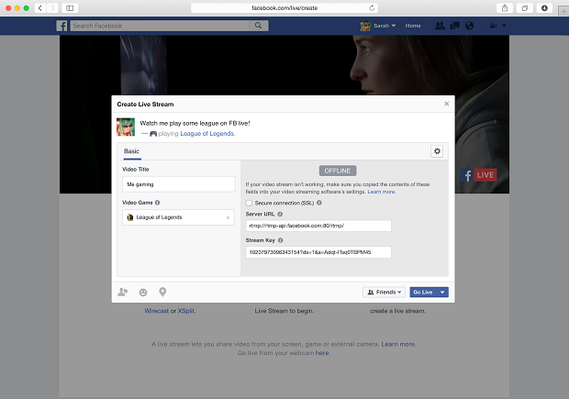Click the Stream Key field
569x399 pixels.
tap(318, 252)
